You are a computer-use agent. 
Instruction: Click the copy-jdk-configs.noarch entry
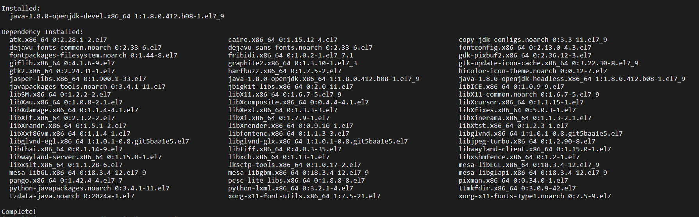coord(533,39)
